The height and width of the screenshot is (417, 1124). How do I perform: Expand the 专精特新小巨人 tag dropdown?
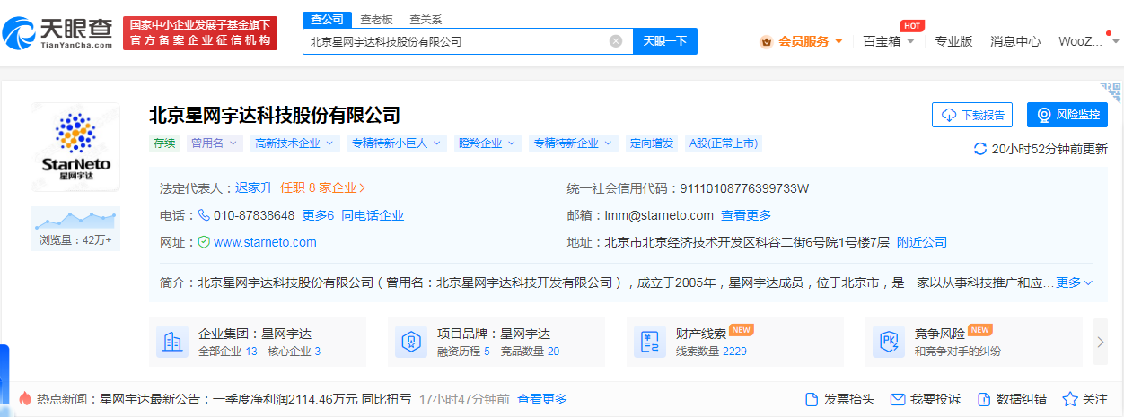tap(399, 143)
